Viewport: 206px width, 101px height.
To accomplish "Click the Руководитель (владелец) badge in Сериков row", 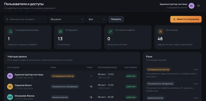I will pyautogui.click(x=65, y=86).
